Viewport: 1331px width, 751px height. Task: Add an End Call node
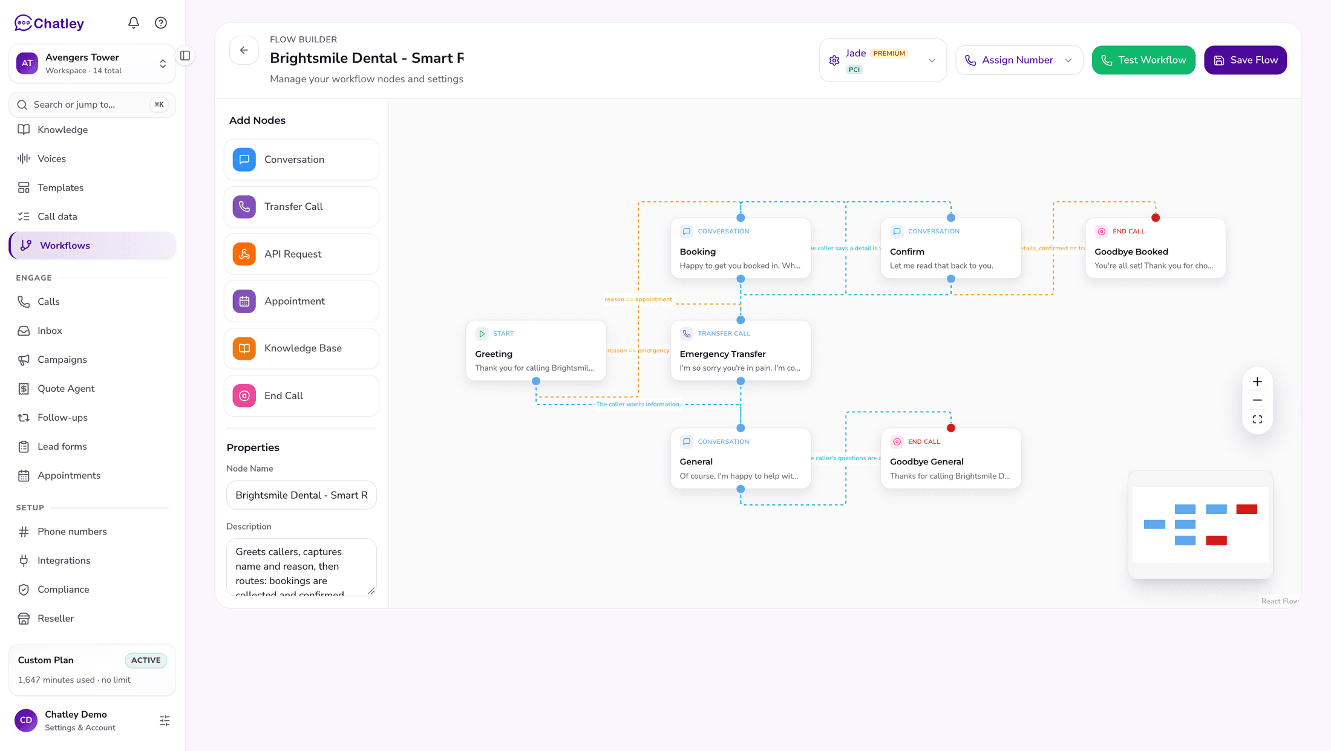[x=301, y=395]
